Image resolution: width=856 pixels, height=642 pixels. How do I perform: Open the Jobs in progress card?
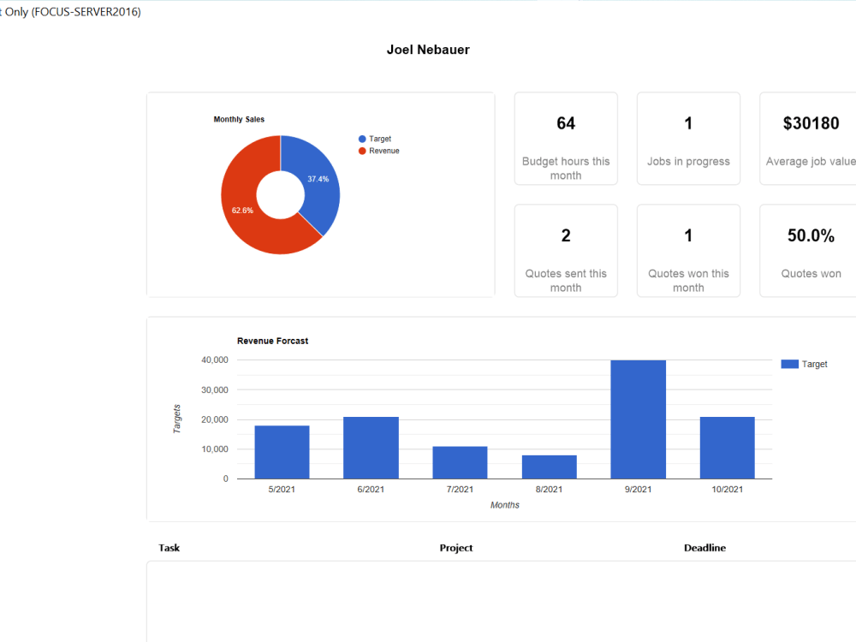(x=688, y=139)
